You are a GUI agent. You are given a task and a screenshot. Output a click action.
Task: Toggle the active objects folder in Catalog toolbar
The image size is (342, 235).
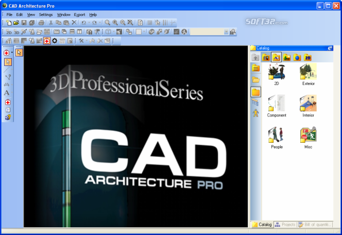point(276,57)
